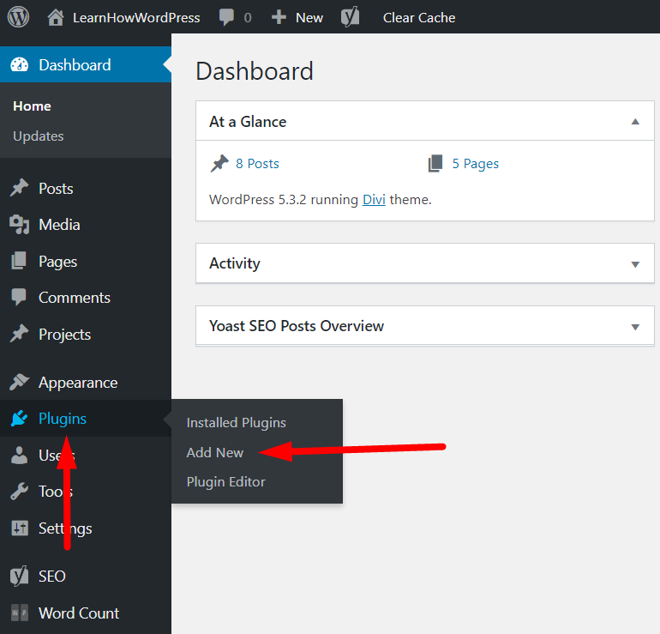Open the Divi theme link

coord(374,199)
